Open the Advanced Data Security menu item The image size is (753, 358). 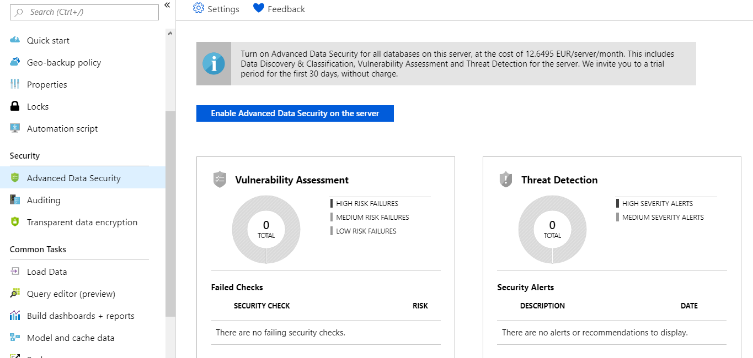pyautogui.click(x=73, y=178)
